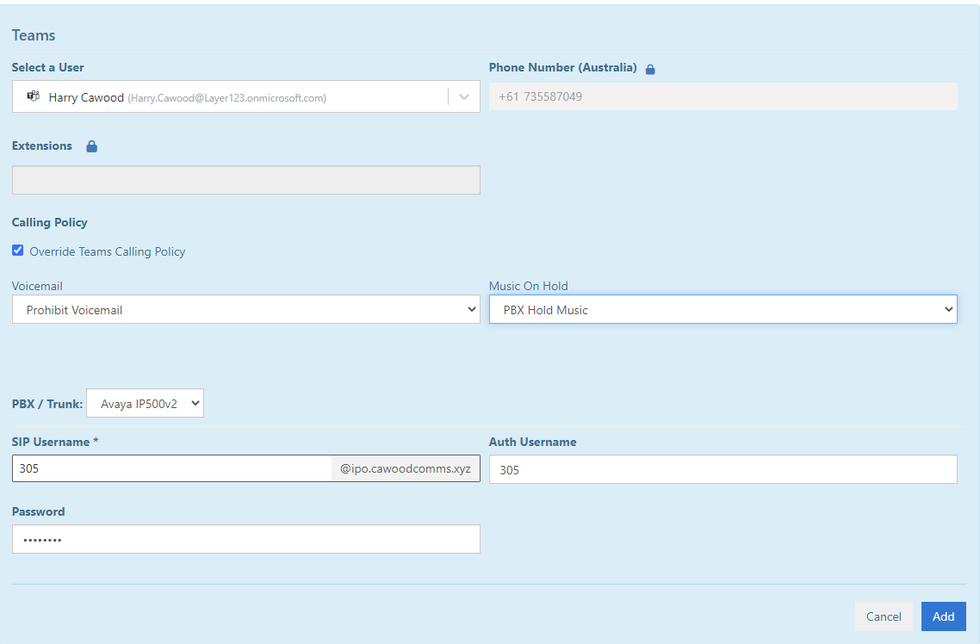Click the lock icon next to Phone Number

(650, 69)
